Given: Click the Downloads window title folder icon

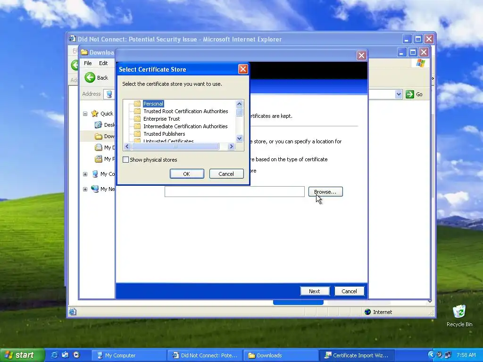Looking at the screenshot, I should [x=84, y=52].
